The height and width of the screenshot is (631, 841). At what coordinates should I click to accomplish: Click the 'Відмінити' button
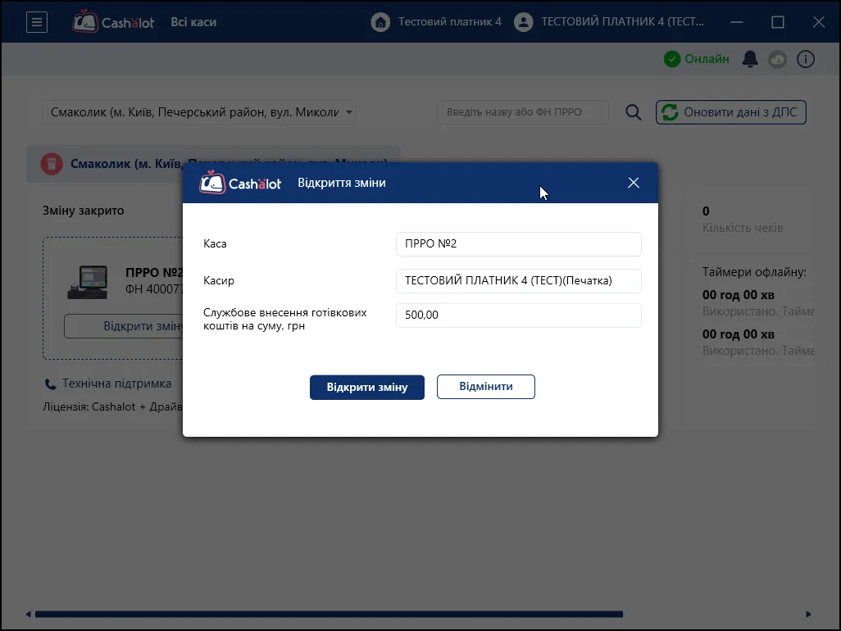pos(486,387)
